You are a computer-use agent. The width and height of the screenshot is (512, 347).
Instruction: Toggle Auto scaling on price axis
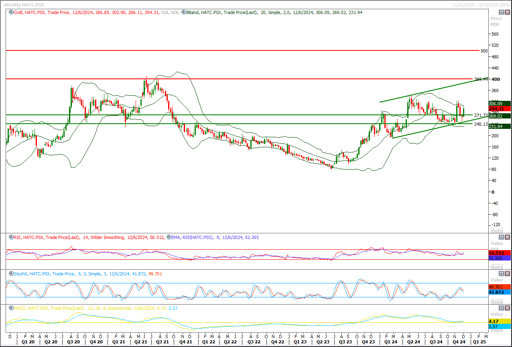[x=496, y=231]
